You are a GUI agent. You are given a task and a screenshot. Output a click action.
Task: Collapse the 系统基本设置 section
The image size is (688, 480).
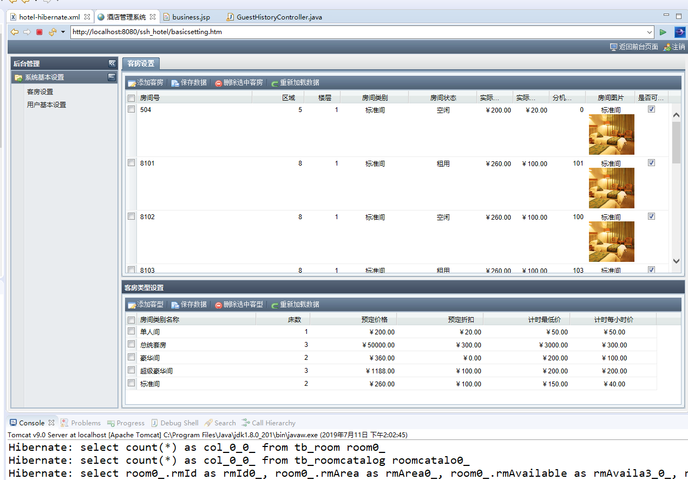pos(112,77)
